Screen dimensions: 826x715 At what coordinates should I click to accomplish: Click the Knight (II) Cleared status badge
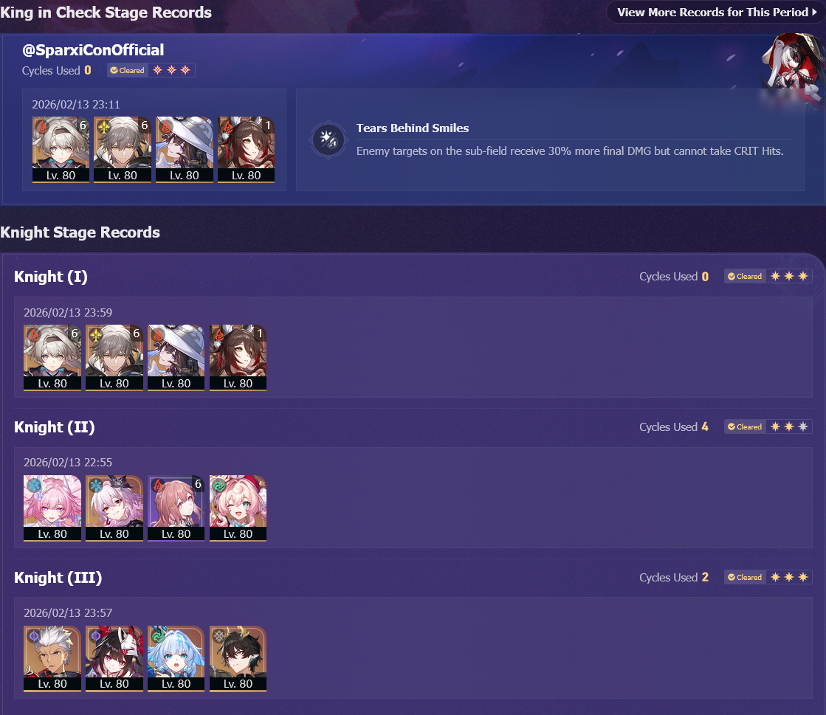745,427
